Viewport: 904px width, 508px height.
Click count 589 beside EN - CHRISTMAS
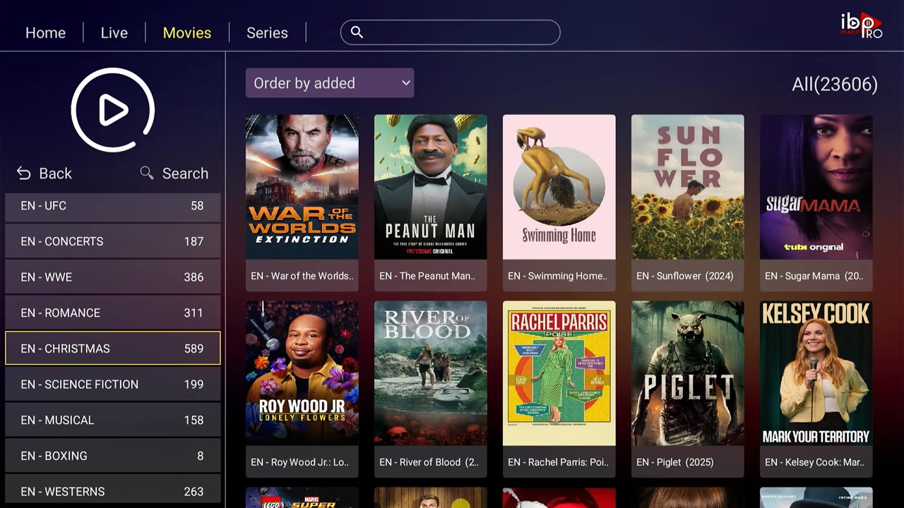pyautogui.click(x=194, y=349)
